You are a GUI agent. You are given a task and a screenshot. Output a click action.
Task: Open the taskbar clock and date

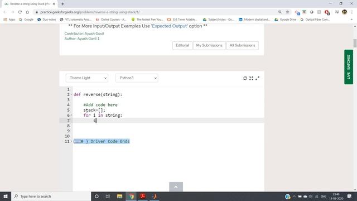pyautogui.click(x=336, y=197)
